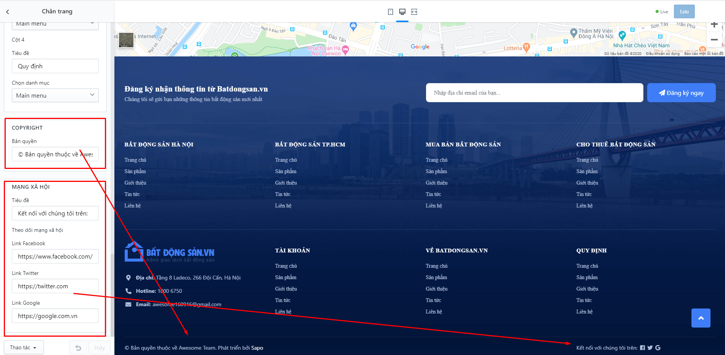
Task: Click the Twitter icon in footer
Action: click(x=650, y=348)
